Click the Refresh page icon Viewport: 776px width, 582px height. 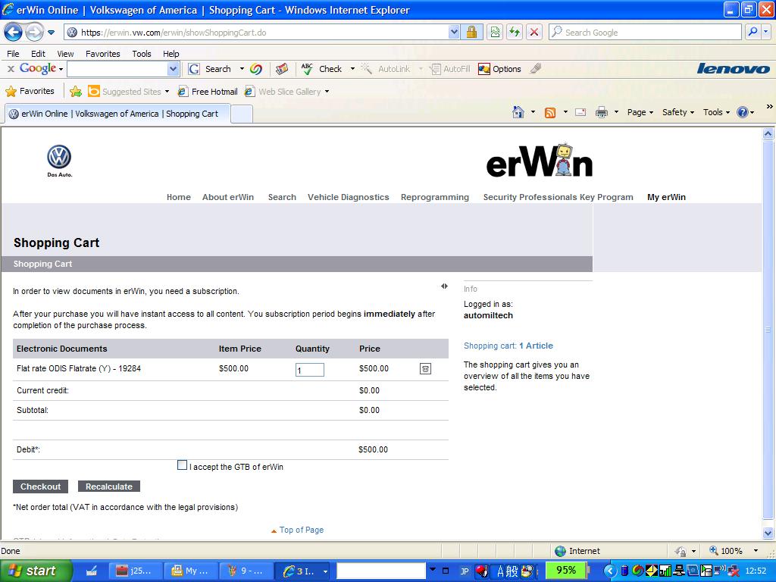(x=515, y=33)
